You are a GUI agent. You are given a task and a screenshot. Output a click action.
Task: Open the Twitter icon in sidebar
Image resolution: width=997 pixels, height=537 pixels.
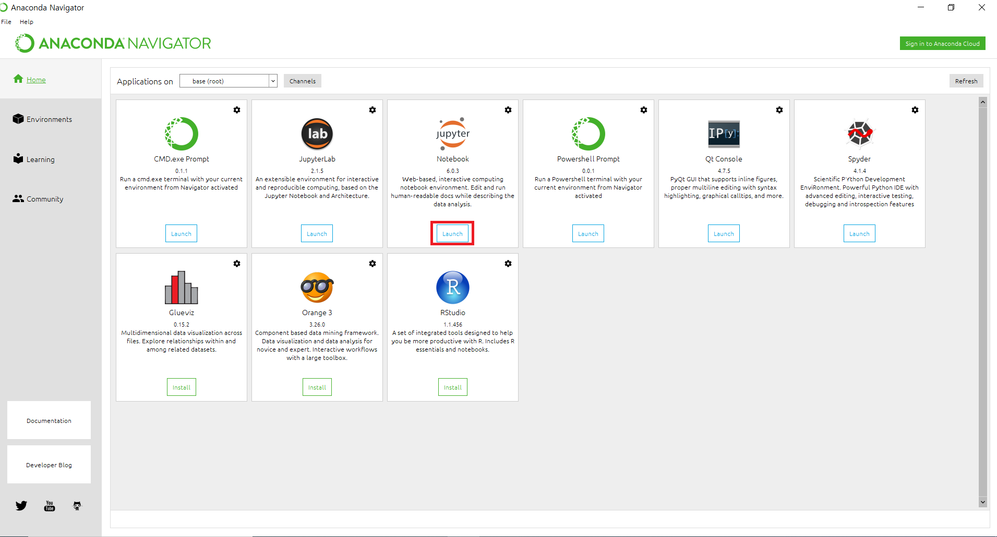pyautogui.click(x=21, y=506)
